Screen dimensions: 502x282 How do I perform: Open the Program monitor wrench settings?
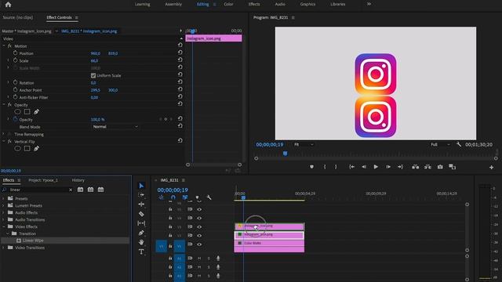[x=459, y=144]
